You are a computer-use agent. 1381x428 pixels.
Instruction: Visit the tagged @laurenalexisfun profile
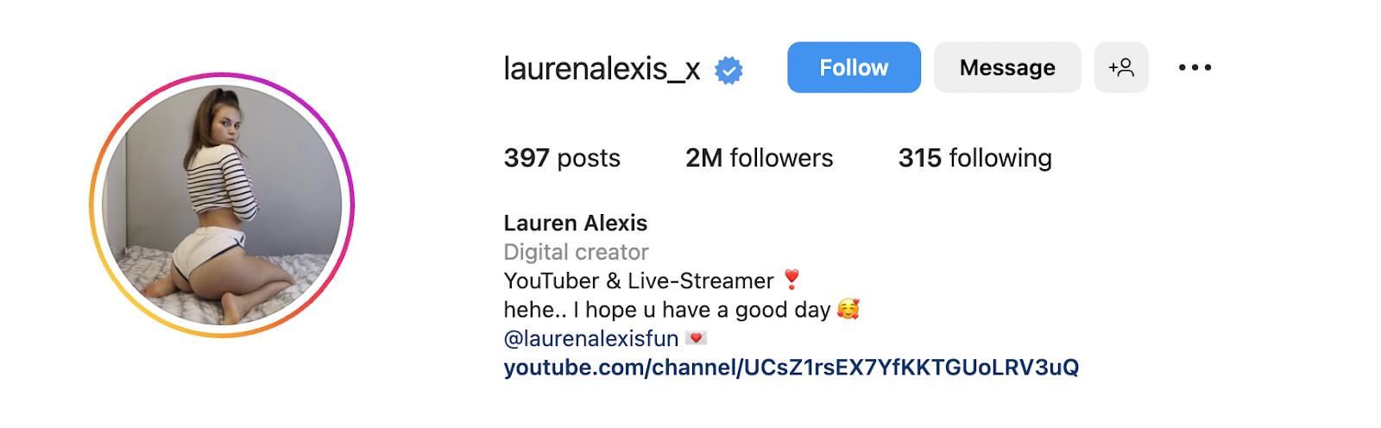591,338
